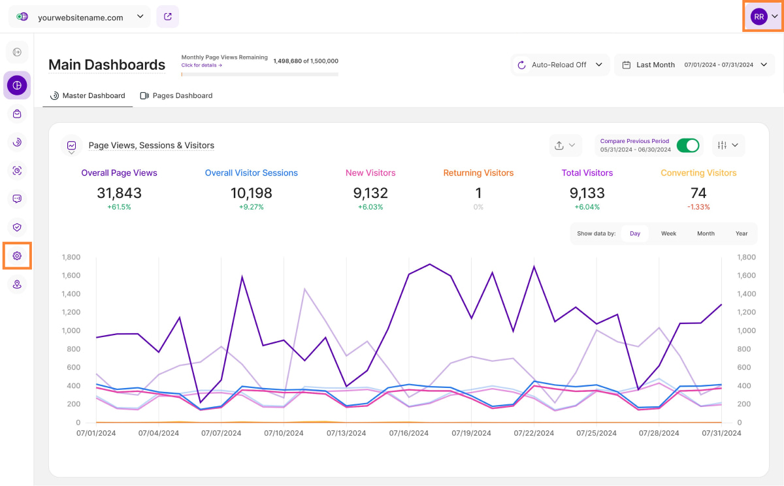This screenshot has height=486, width=784.
Task: Open the Last Month date range dropdown
Action: pos(694,65)
